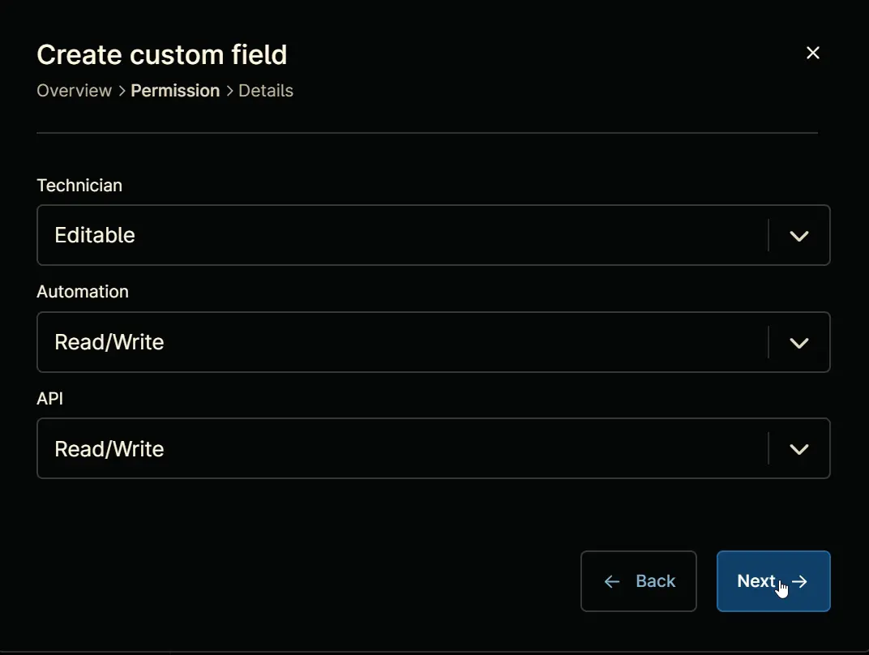Expand the Automation dropdown chevron arrow

pyautogui.click(x=798, y=343)
